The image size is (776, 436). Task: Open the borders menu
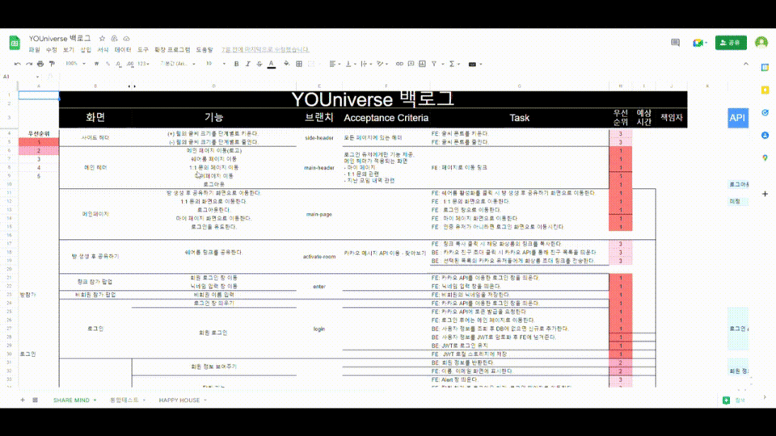[x=299, y=64]
